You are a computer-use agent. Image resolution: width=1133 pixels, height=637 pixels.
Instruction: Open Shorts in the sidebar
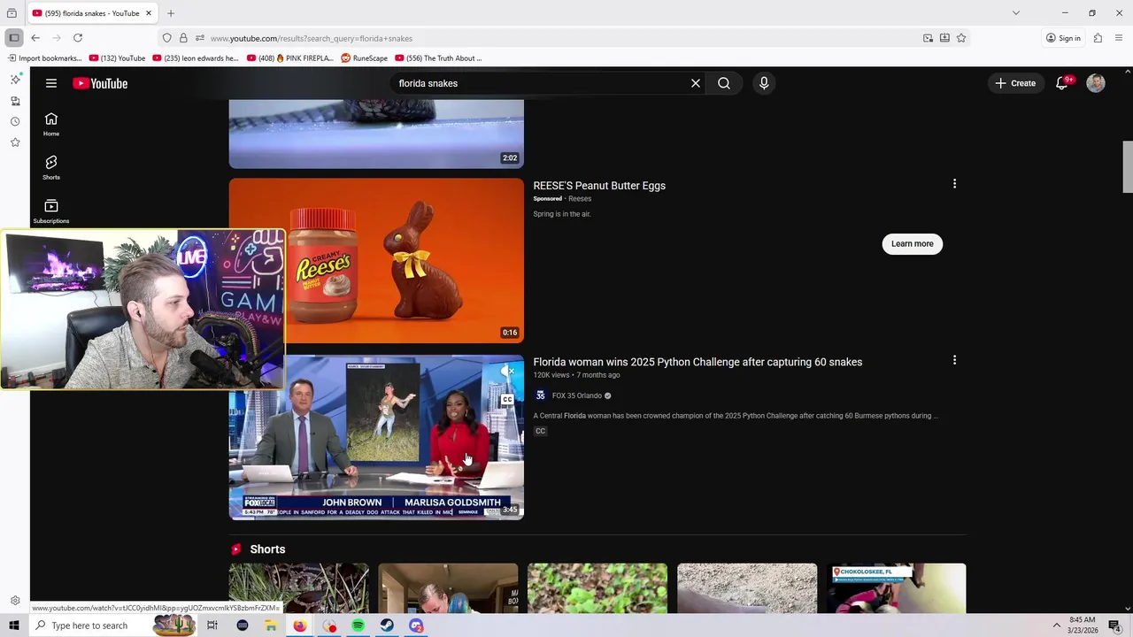pyautogui.click(x=51, y=167)
